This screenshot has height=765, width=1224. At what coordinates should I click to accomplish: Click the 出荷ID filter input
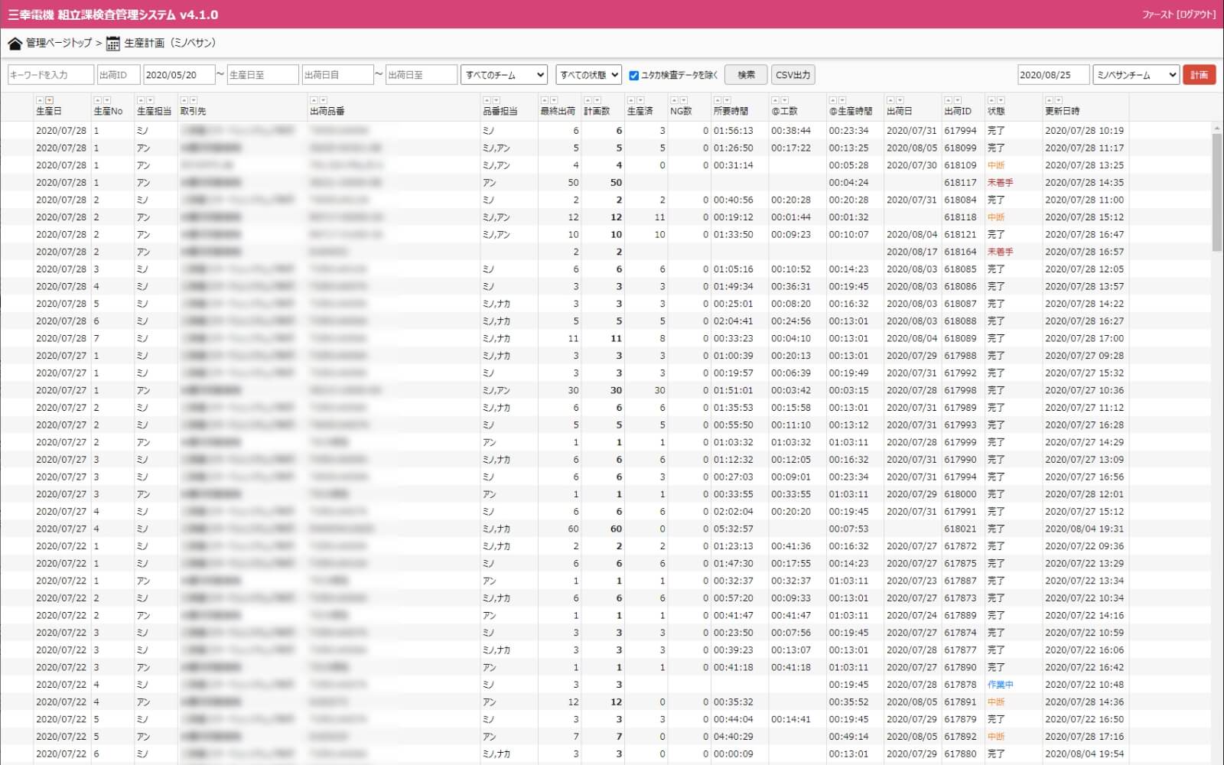[119, 75]
